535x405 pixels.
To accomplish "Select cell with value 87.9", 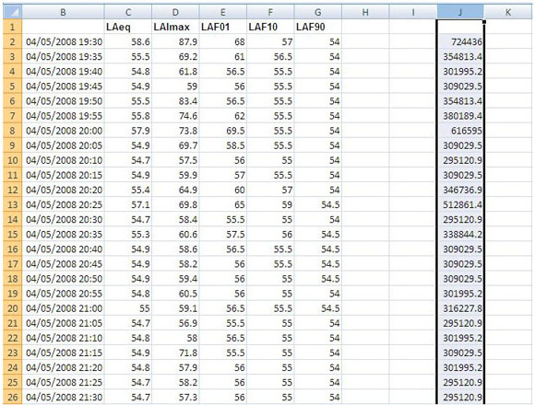I will point(175,41).
